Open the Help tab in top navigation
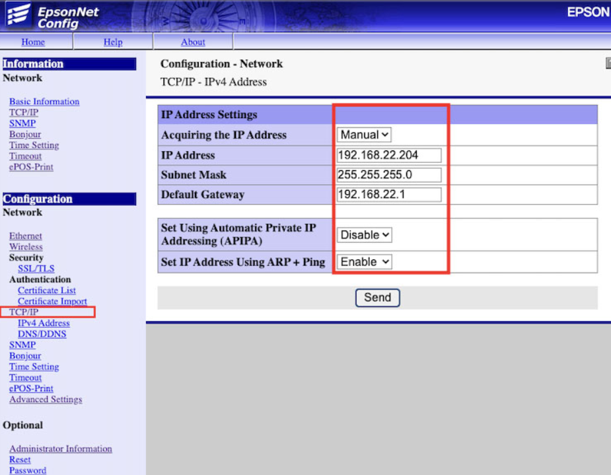611x475 pixels. pyautogui.click(x=113, y=42)
